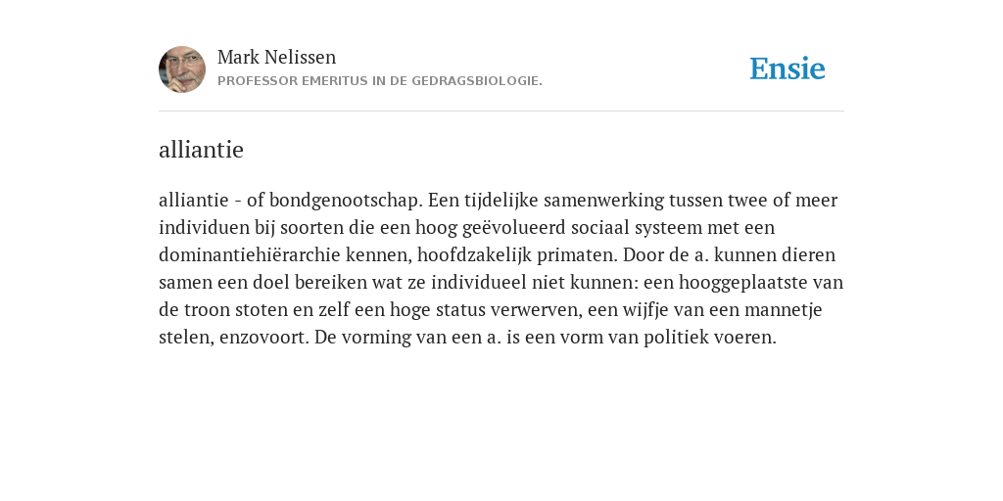Click Mark Nelissen's round profile photo
The image size is (1003, 501).
pos(182,69)
